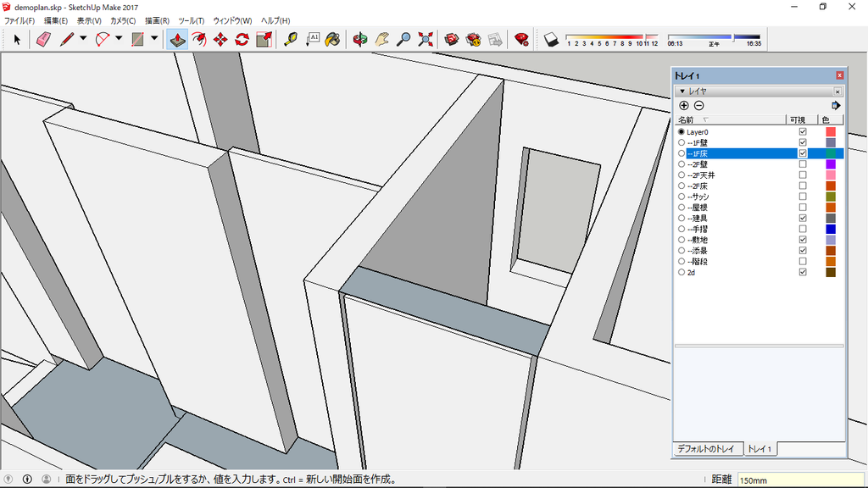Open the 表示(V) menu
Image resolution: width=868 pixels, height=488 pixels.
coord(89,20)
